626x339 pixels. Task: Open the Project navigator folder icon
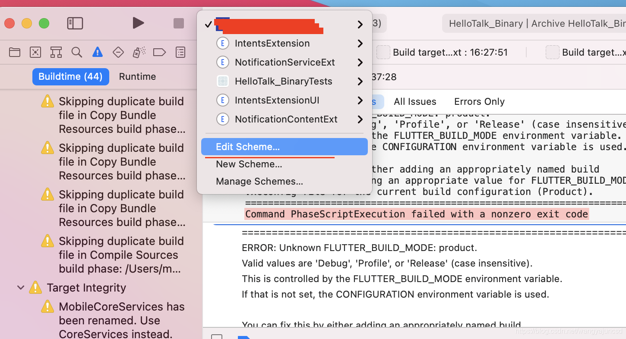click(x=15, y=53)
